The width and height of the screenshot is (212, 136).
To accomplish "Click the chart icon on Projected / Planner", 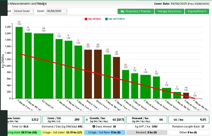I will pyautogui.click(x=122, y=11).
